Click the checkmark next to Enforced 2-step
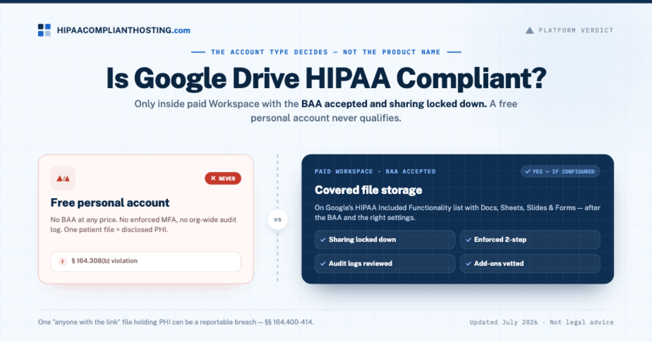This screenshot has width=652, height=342. tap(468, 239)
